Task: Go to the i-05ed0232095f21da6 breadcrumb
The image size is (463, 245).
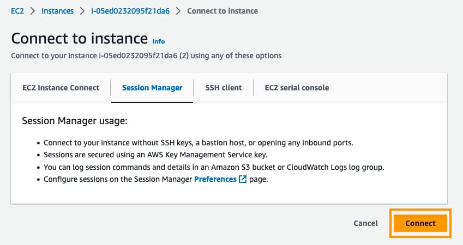Action: (130, 11)
